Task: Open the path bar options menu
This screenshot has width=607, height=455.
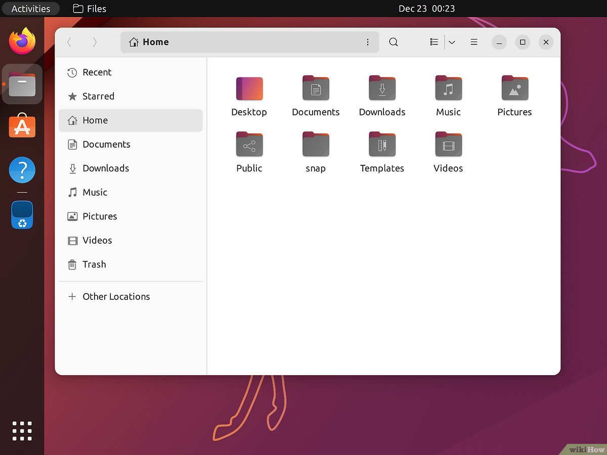Action: (368, 42)
